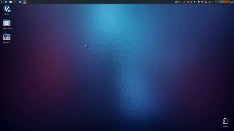Click the microphone tray icon

(x=199, y=2)
